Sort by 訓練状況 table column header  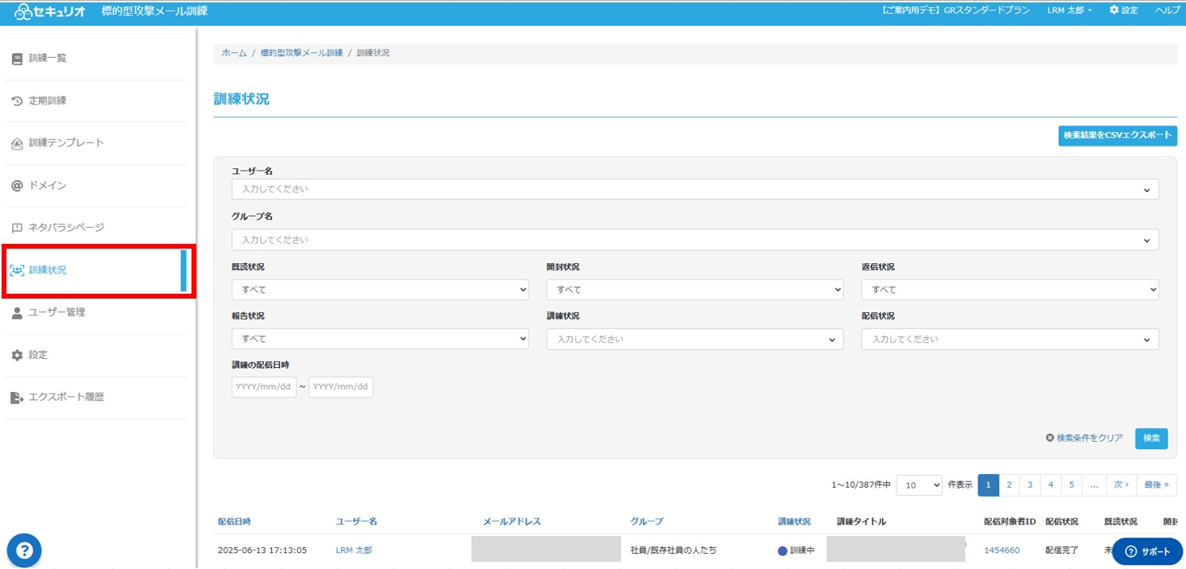pos(794,522)
